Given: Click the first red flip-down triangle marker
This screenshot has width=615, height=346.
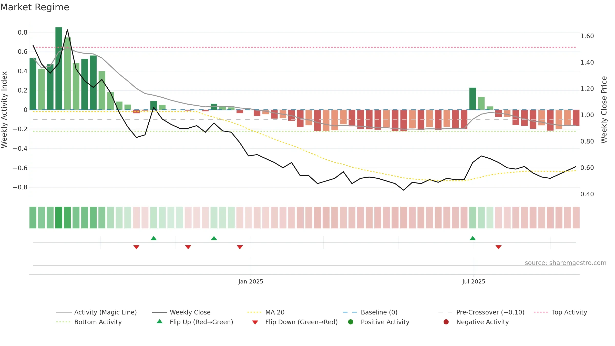Looking at the screenshot, I should pyautogui.click(x=136, y=247).
